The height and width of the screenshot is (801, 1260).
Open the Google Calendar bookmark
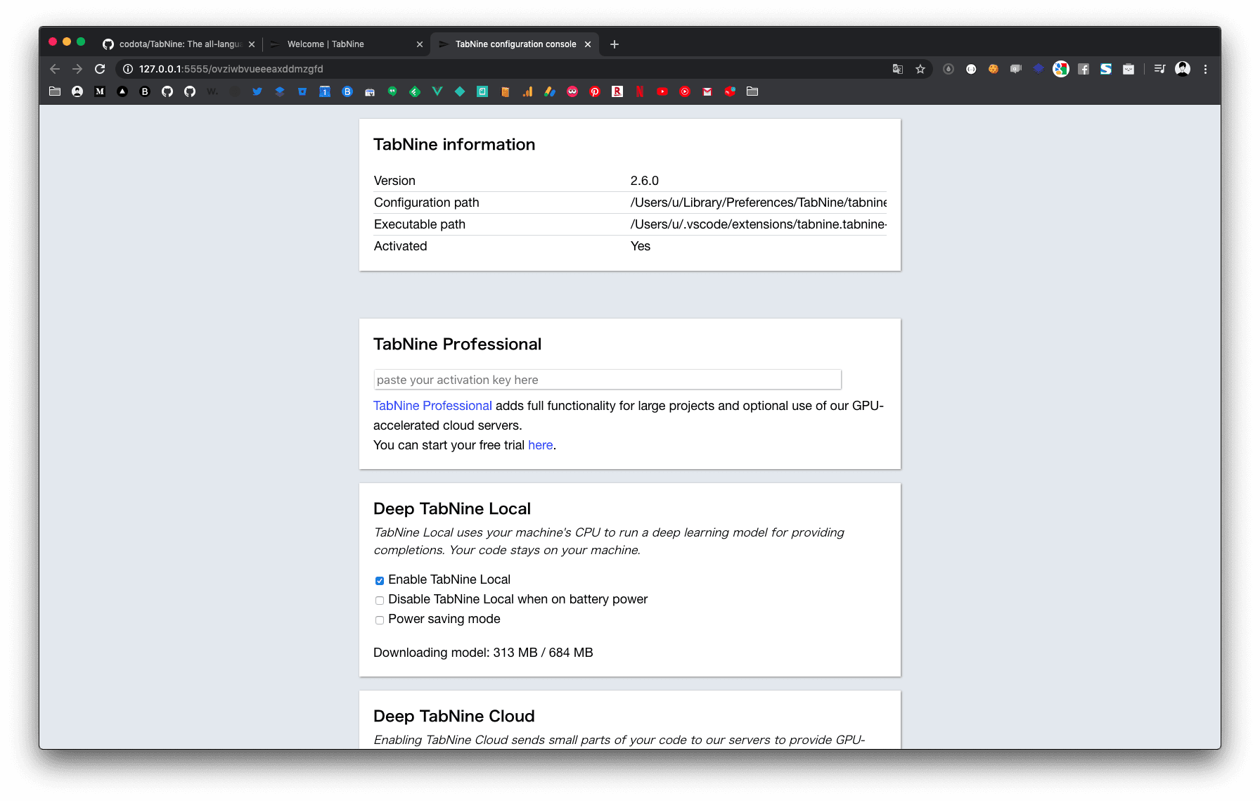click(325, 91)
